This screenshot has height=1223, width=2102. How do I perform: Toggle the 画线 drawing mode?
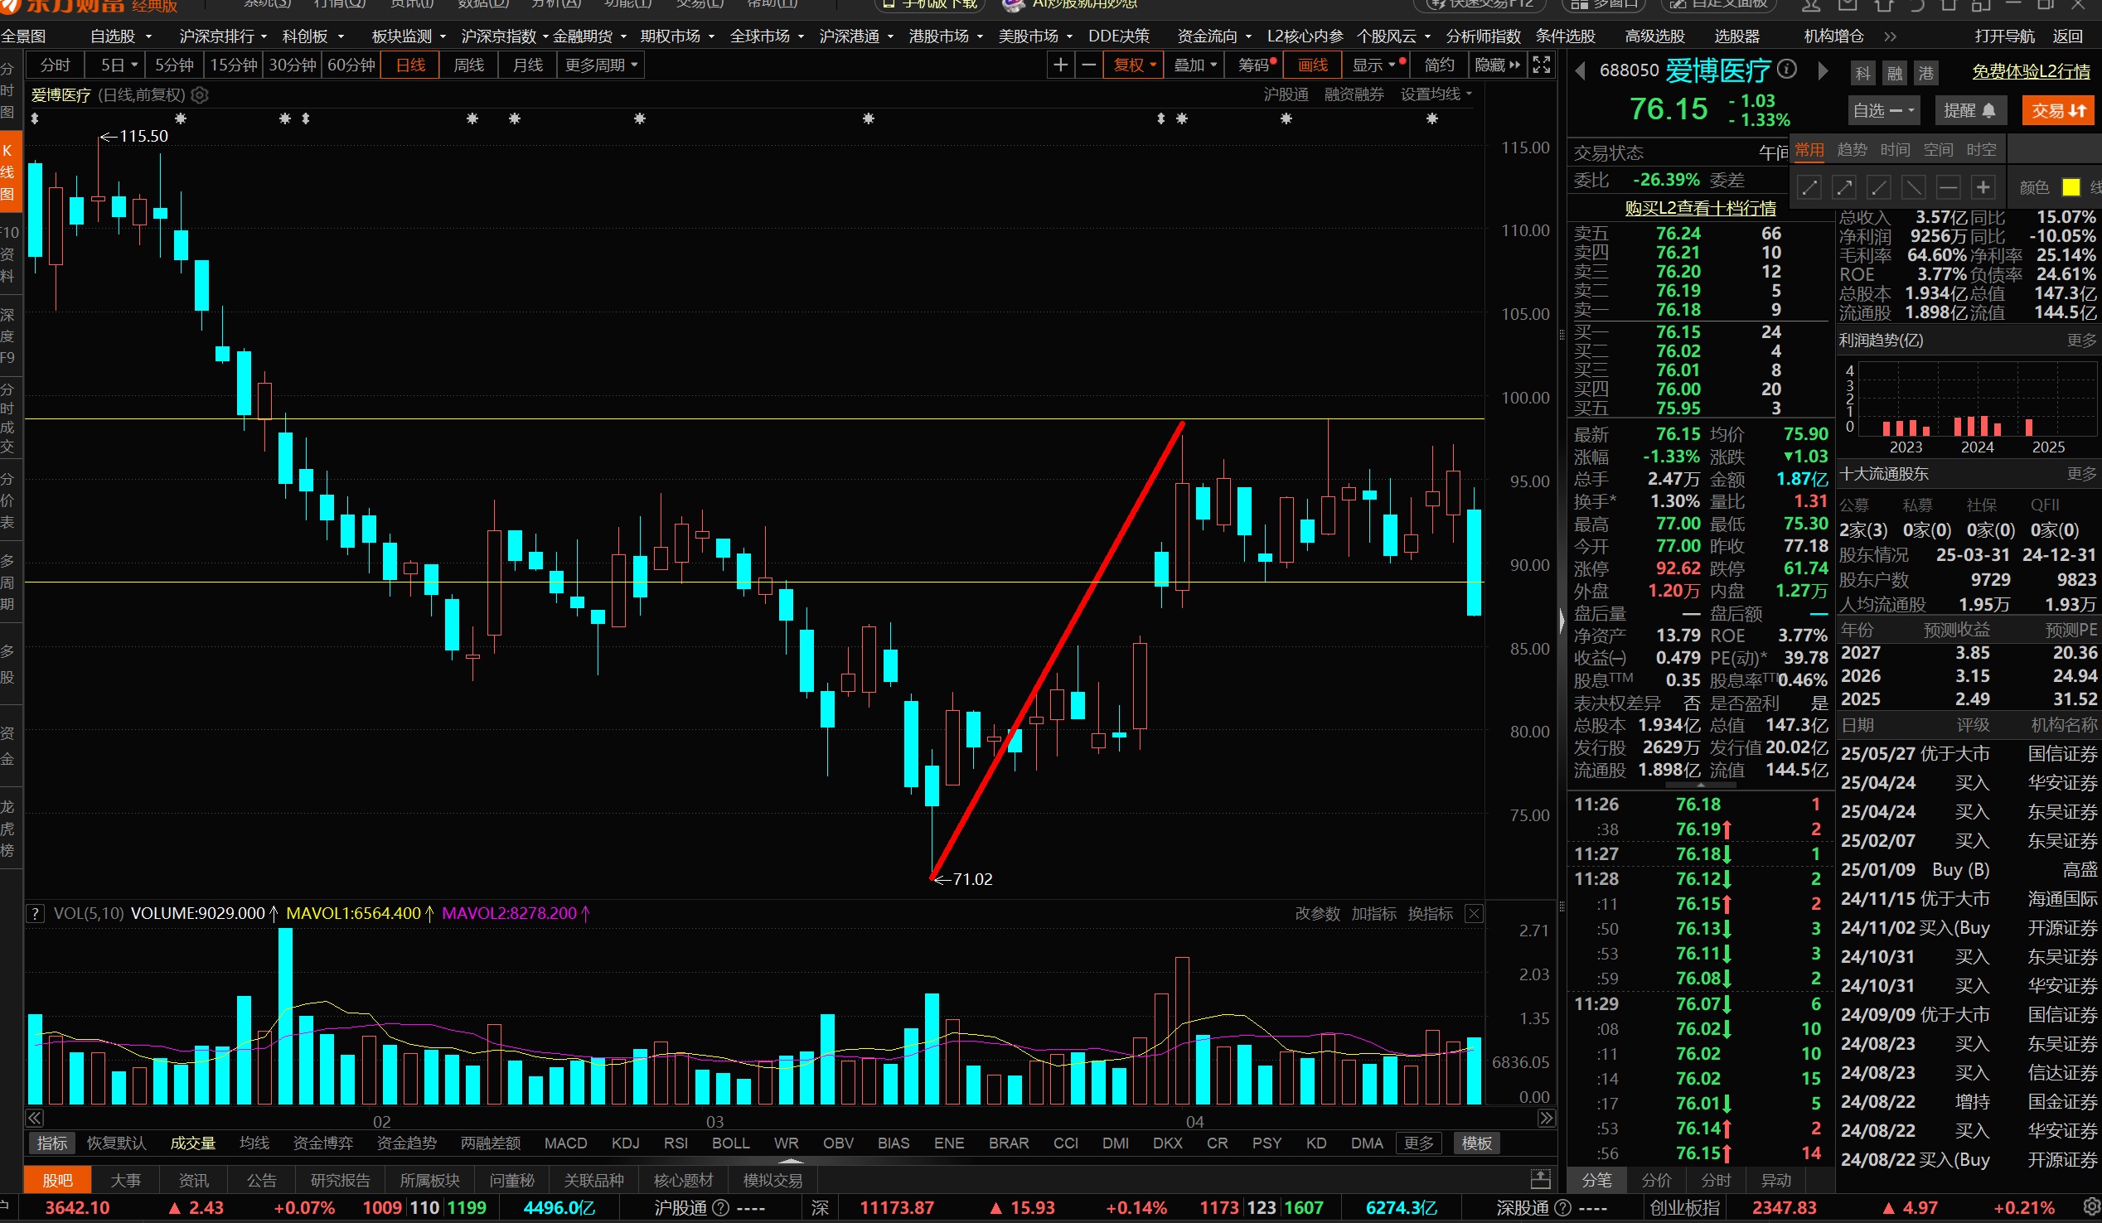(1313, 65)
